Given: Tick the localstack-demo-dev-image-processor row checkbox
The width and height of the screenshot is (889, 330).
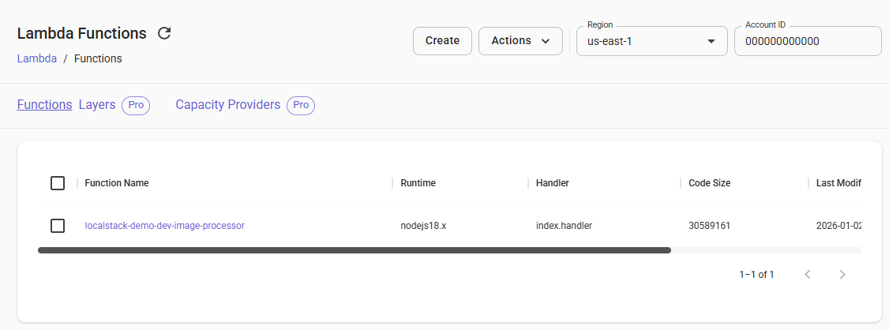Looking at the screenshot, I should click(58, 226).
